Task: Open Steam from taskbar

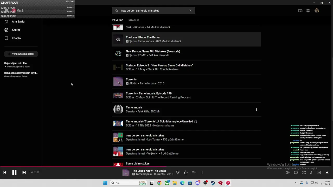Action: (x=213, y=183)
